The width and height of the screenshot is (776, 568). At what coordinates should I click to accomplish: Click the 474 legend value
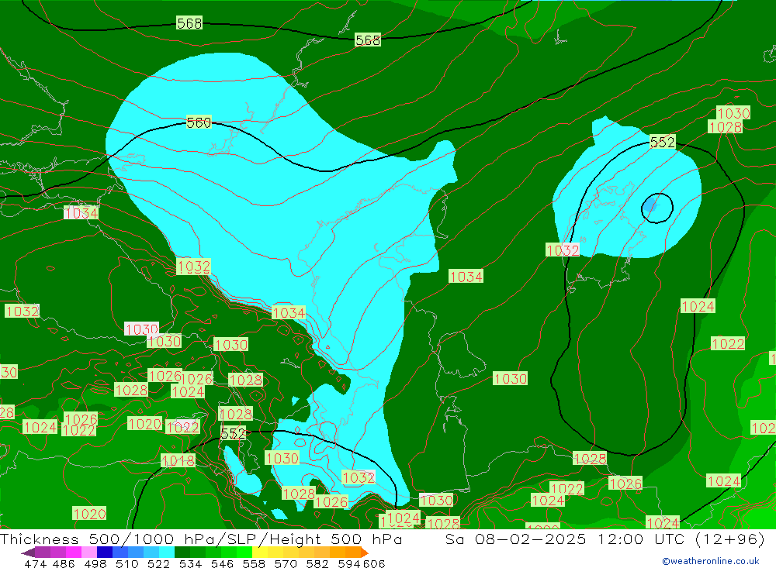35,563
